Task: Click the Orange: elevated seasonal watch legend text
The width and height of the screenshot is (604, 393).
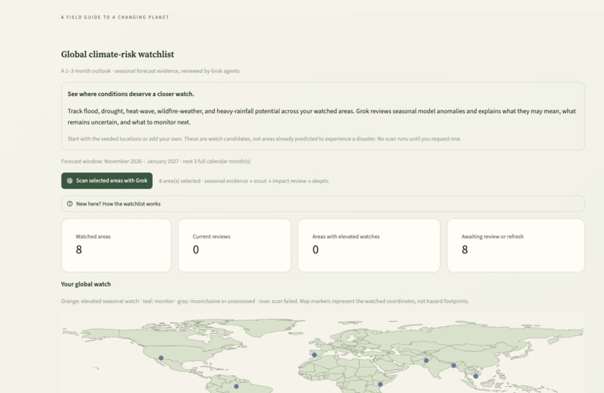Action: click(x=265, y=301)
